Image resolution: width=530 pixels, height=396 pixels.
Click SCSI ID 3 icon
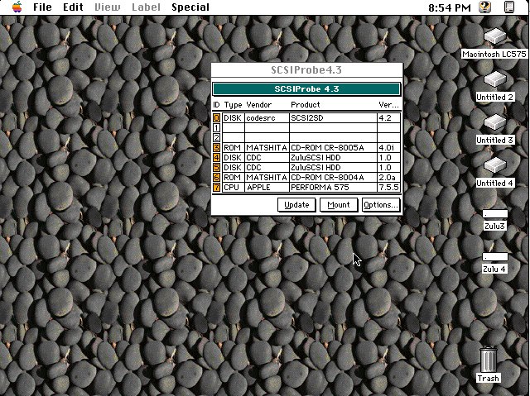click(x=216, y=147)
